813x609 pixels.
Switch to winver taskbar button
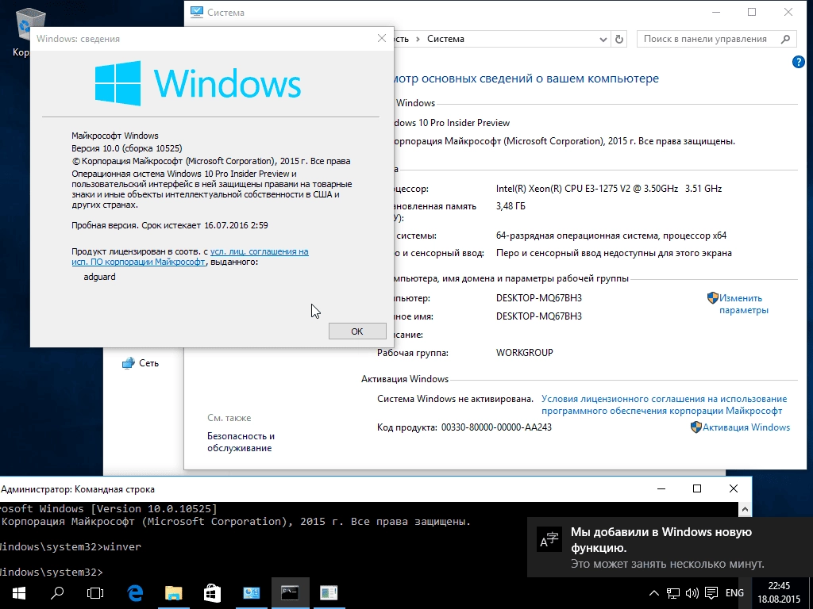click(329, 593)
